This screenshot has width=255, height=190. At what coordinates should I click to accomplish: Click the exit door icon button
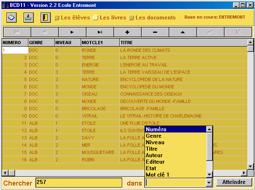click(x=45, y=17)
